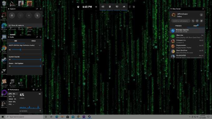The height and width of the screenshot is (119, 212).
Task: Open notifications button beside JetForceLupus
Action: pos(201,15)
